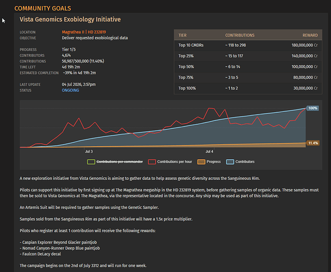Click the 04 Jul 2026, 2:57pm timestamp
The image size is (331, 272).
point(79,84)
